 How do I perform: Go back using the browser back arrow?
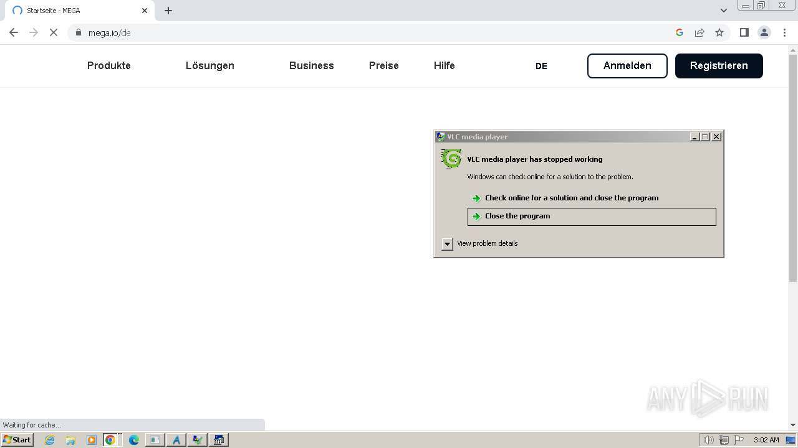click(x=14, y=32)
